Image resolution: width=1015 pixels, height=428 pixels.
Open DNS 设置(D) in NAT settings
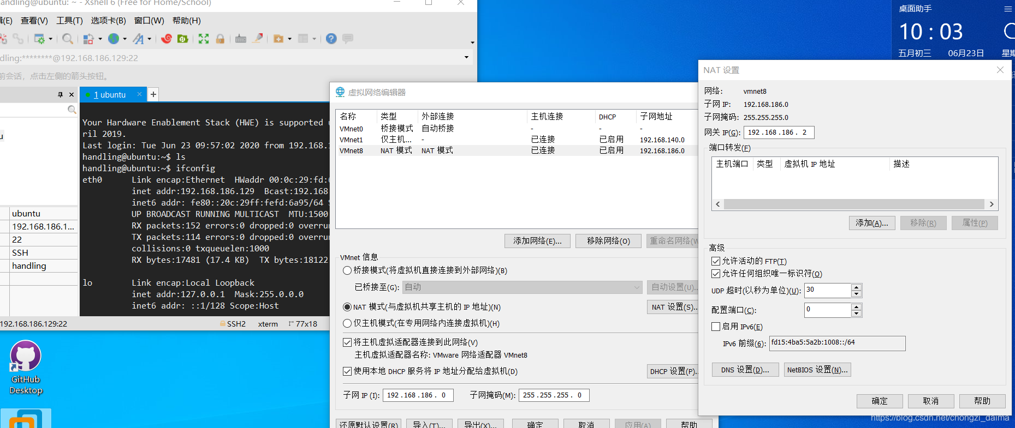point(745,370)
